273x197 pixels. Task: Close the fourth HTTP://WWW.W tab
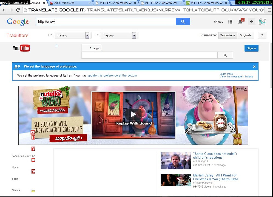[x=226, y=3]
